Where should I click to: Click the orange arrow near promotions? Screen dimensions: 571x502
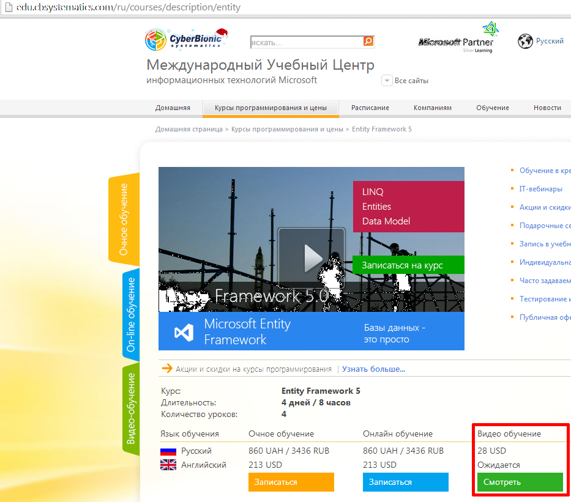click(x=166, y=369)
